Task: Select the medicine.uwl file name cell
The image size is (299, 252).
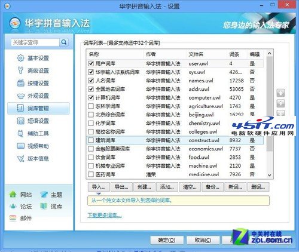Action: [x=204, y=174]
